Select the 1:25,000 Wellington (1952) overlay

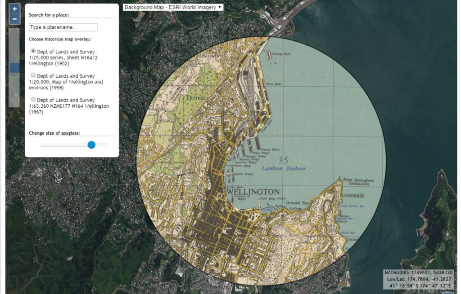point(33,51)
